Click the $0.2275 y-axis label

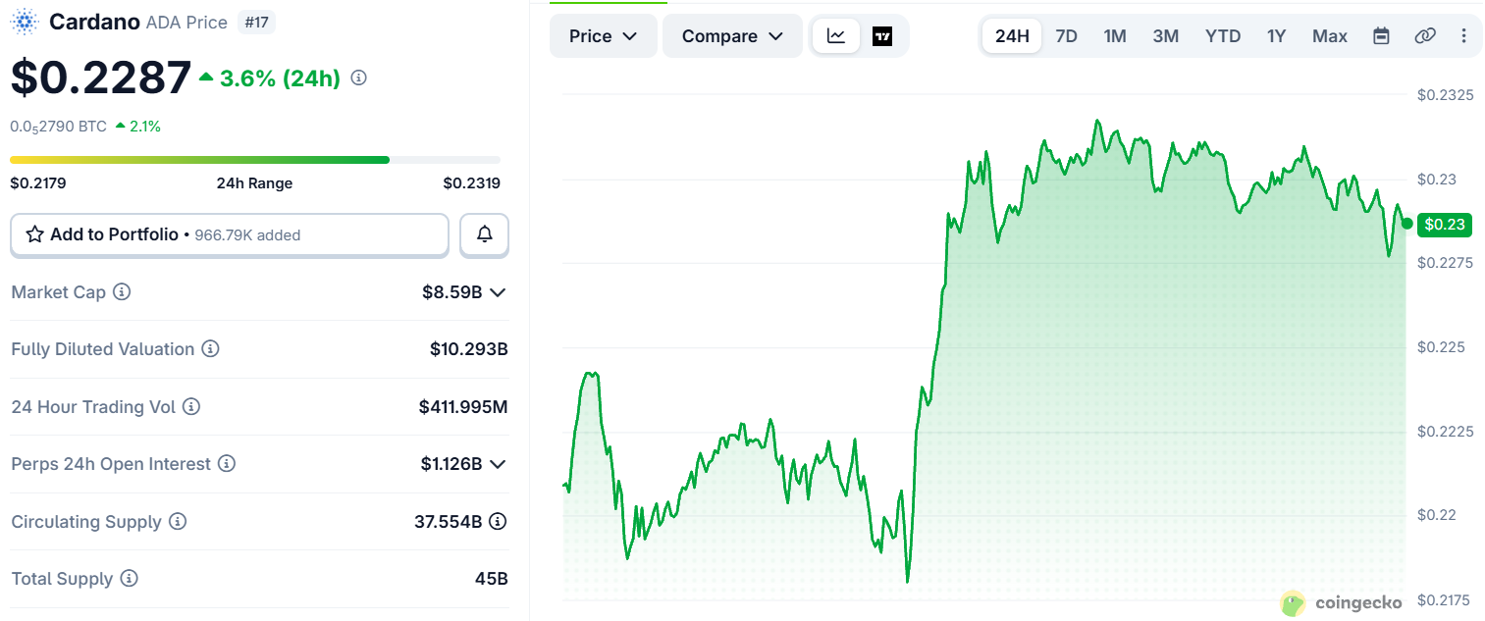coord(1445,263)
